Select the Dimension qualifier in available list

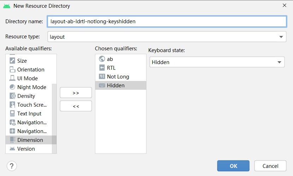29,140
